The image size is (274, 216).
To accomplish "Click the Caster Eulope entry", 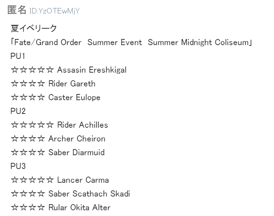I will (55, 97).
